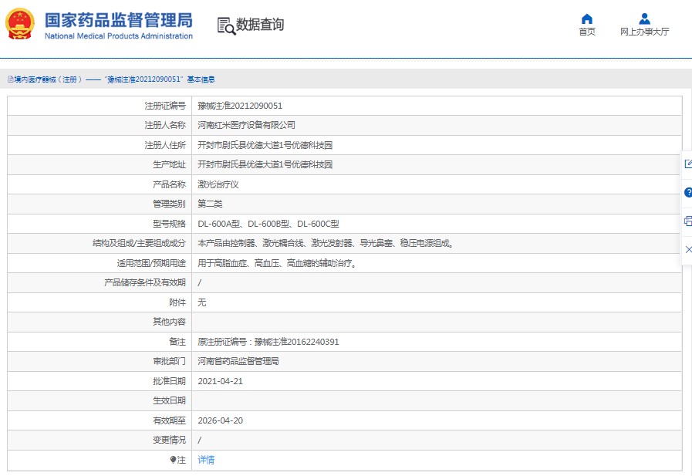Viewport: 692px width, 476px height.
Task: Click the 产品储存条件及有效期 label
Action: (145, 282)
